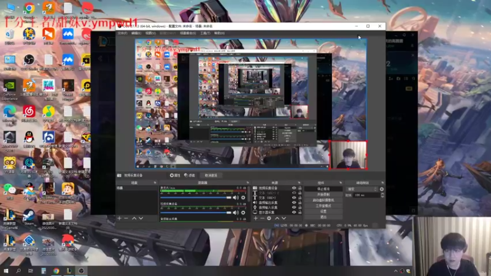Open 视图(V) menu in OBS
Viewport: 491px width, 276px height.
[x=150, y=33]
